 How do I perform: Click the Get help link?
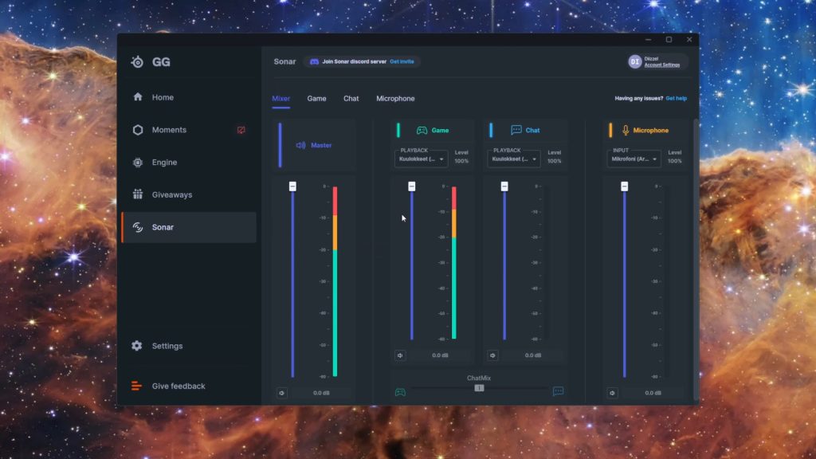[676, 99]
